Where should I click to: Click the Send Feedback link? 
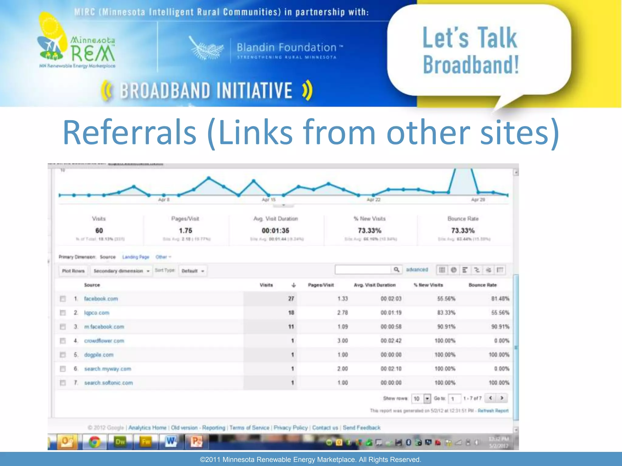point(361,428)
